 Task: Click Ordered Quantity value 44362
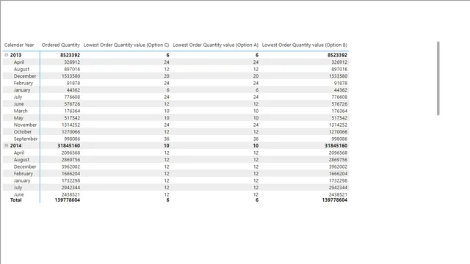[73, 89]
